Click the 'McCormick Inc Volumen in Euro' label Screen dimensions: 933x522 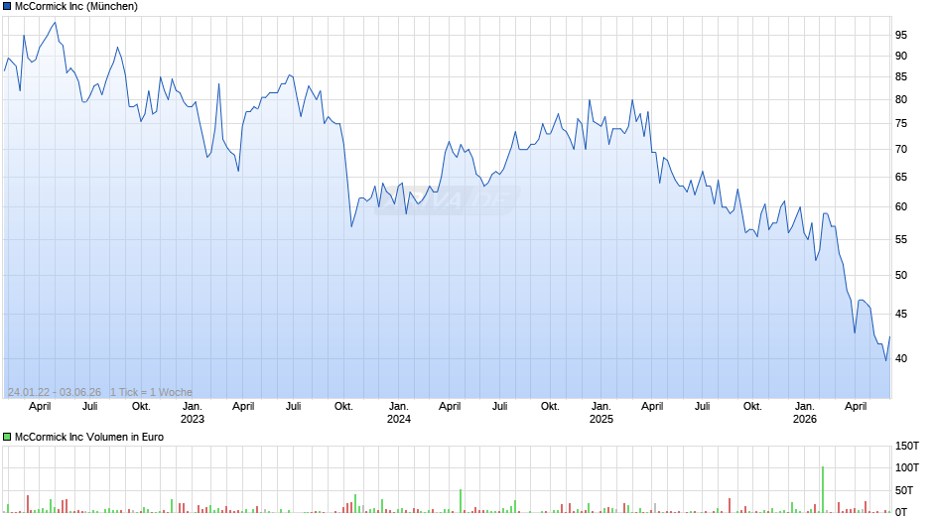click(x=89, y=437)
